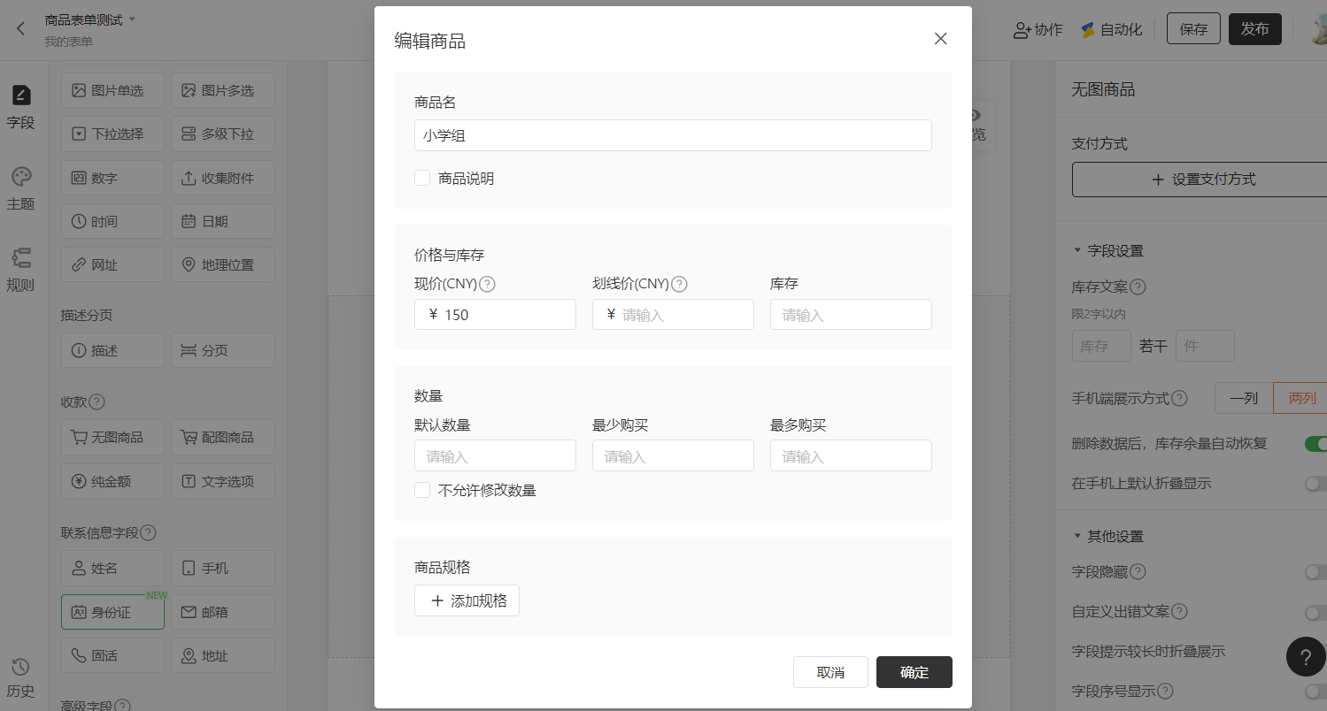The image size is (1327, 711).
Task: Add a 描述 element
Action: 112,350
